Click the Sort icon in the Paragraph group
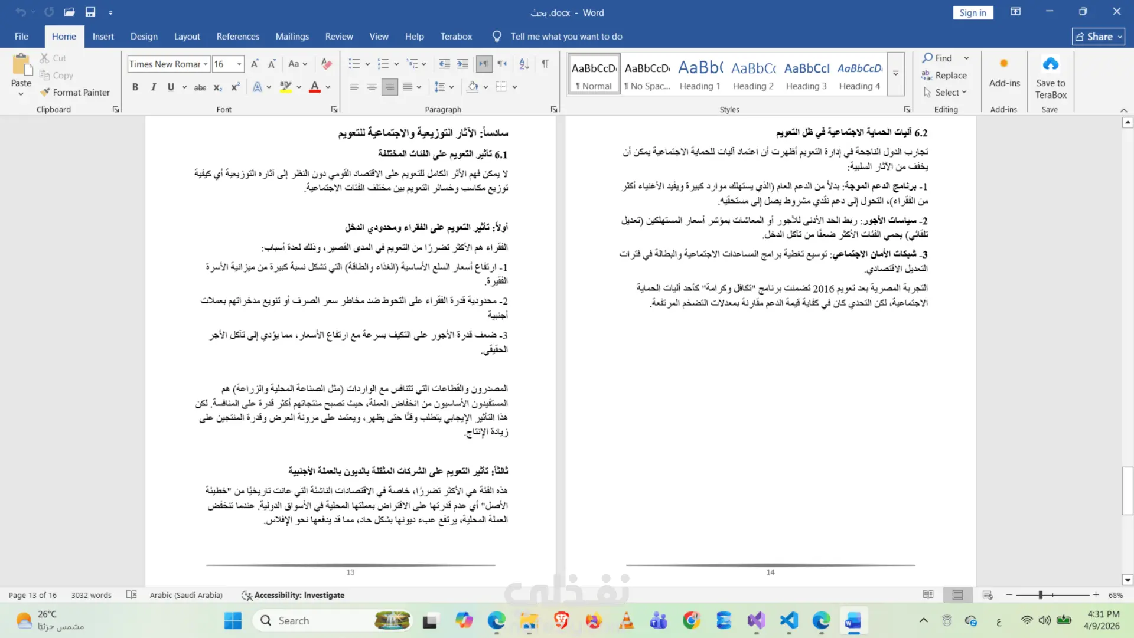 (x=524, y=64)
